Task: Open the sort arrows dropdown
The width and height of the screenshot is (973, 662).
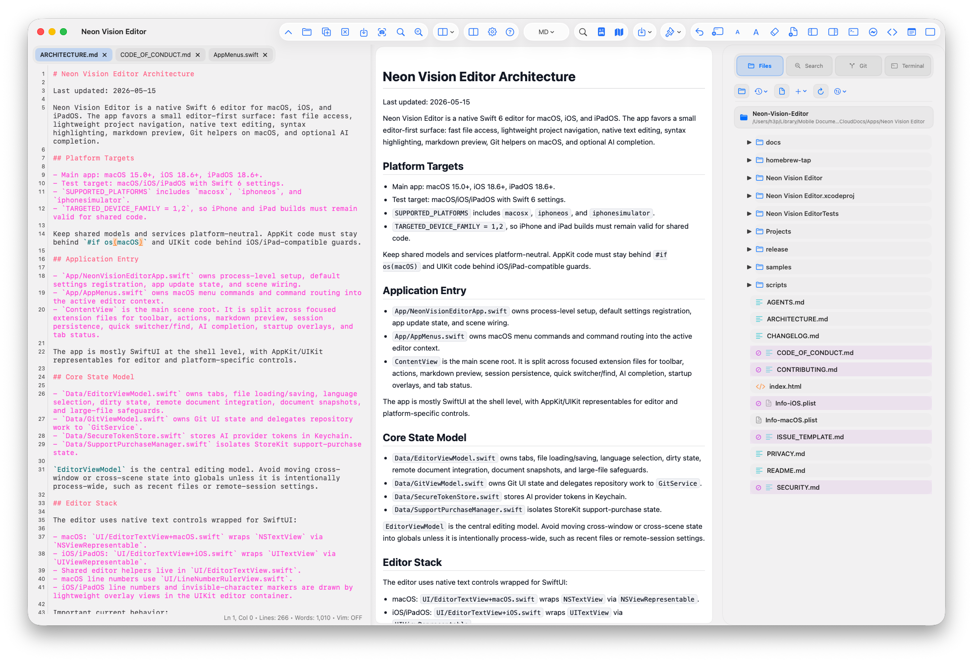Action: click(x=840, y=92)
